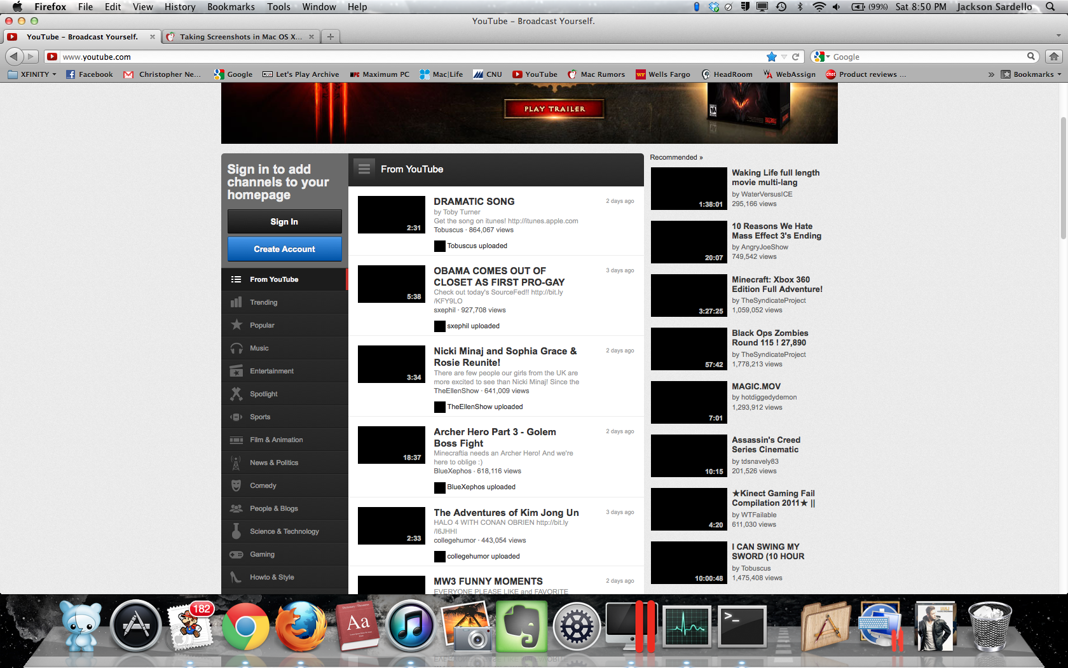Click the Entertainment clapperboard icon
This screenshot has height=668, width=1068.
pos(236,371)
